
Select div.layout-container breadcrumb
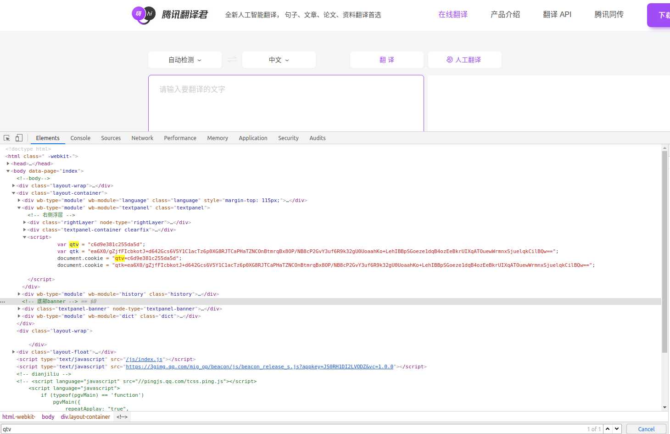85,417
